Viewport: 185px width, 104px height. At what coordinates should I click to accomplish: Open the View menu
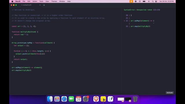(47, 1)
